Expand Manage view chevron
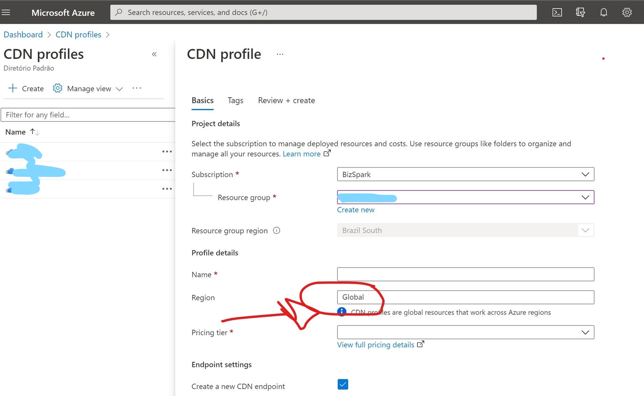 120,89
